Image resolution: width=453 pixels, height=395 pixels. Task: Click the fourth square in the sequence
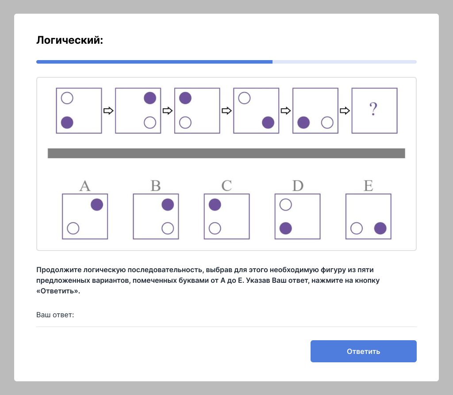point(256,110)
